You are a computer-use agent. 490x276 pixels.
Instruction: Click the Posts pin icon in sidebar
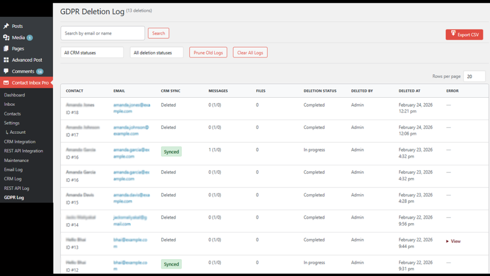point(6,26)
